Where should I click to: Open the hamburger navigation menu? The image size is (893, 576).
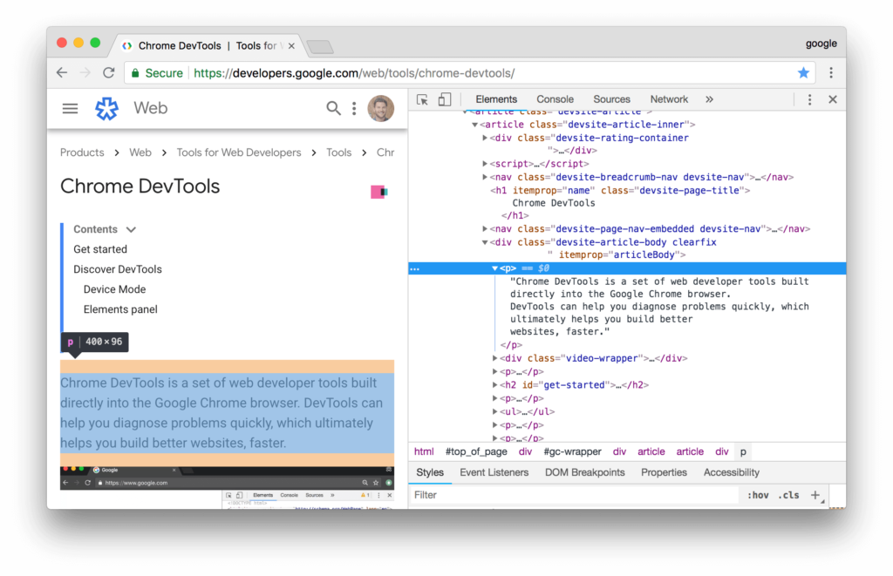click(x=70, y=108)
